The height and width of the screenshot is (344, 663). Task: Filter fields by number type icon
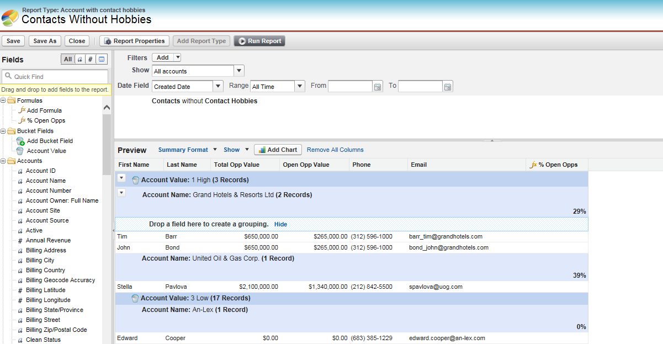click(91, 60)
